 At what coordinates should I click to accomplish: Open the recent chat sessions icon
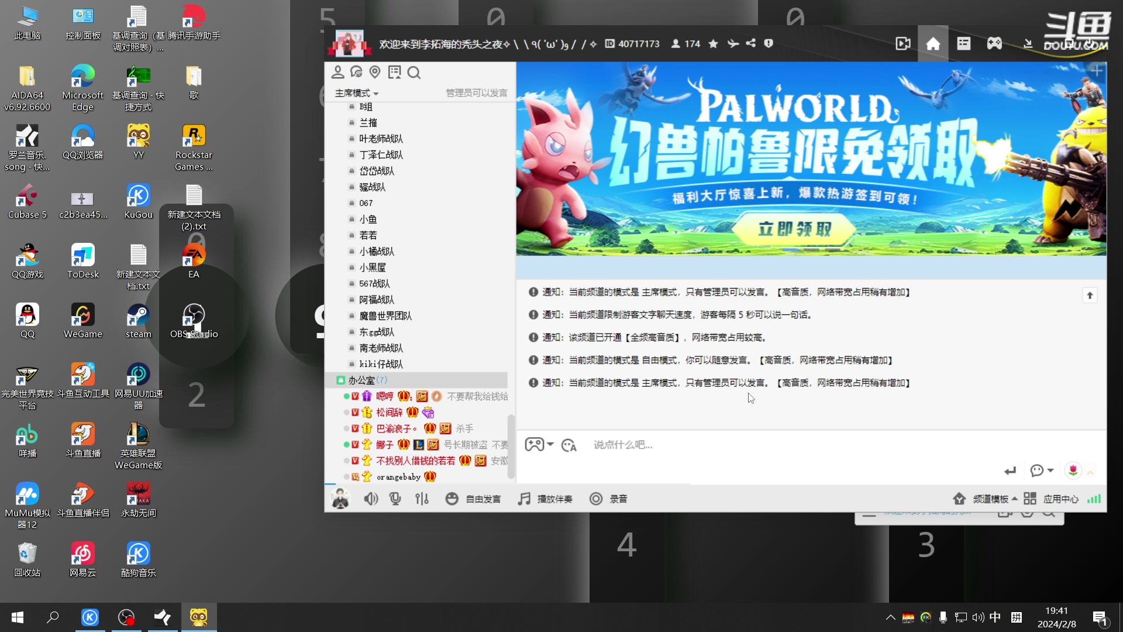[356, 71]
